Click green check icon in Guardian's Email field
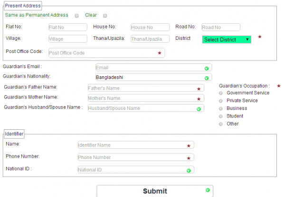 pyautogui.click(x=207, y=68)
